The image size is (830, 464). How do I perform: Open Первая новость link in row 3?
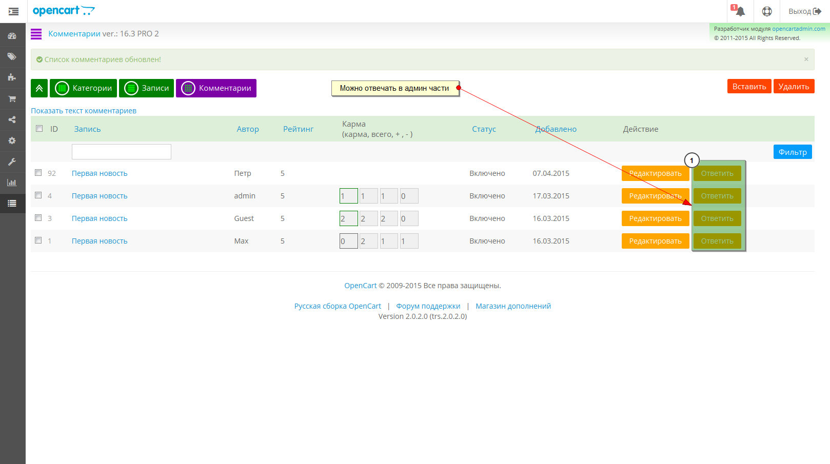pyautogui.click(x=100, y=218)
